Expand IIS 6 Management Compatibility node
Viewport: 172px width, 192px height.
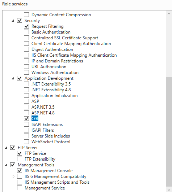(x=13, y=176)
